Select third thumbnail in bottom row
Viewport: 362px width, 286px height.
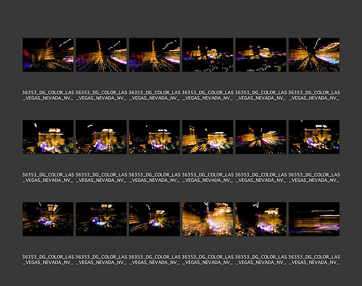(154, 219)
